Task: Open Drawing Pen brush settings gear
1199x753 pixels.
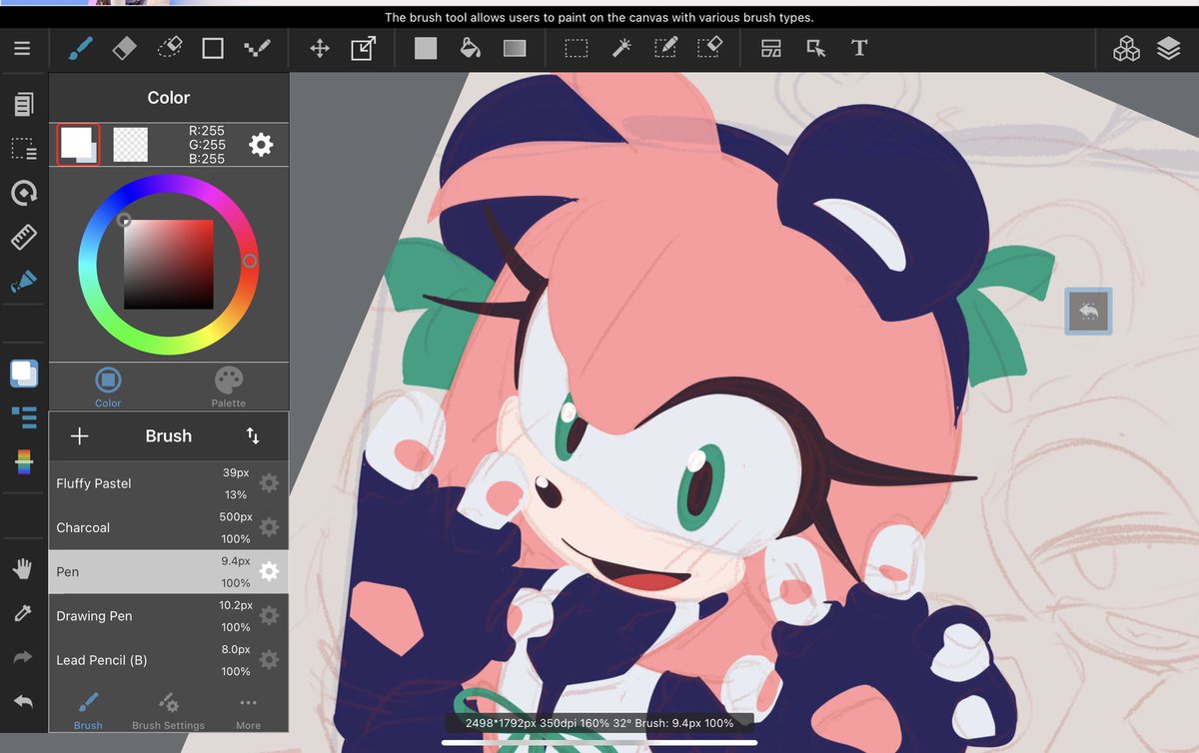Action: pos(269,616)
